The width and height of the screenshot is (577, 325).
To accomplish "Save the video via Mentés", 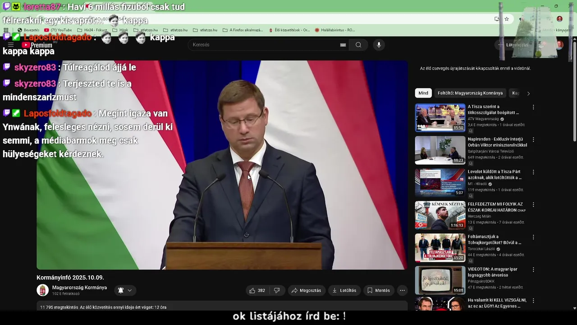I will tap(379, 290).
